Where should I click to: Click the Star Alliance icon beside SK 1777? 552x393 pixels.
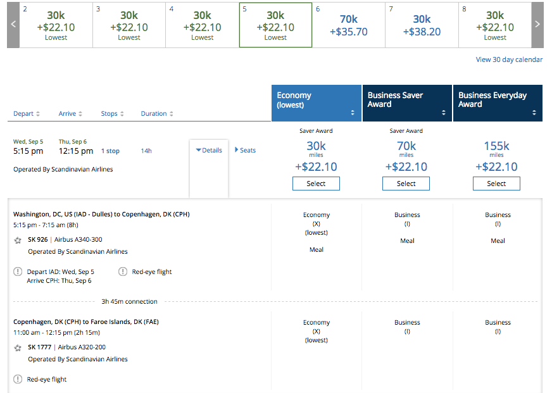(18, 348)
